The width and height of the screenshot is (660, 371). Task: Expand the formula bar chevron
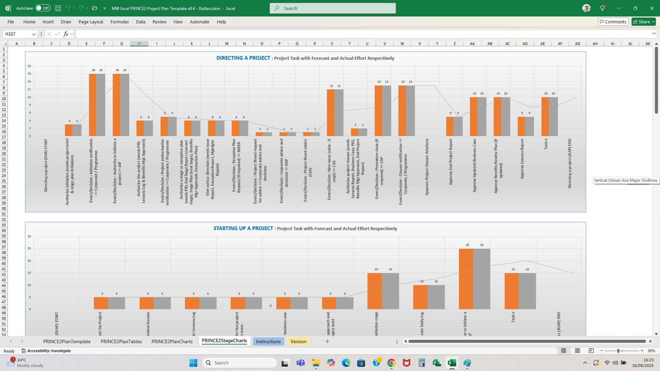coord(653,34)
